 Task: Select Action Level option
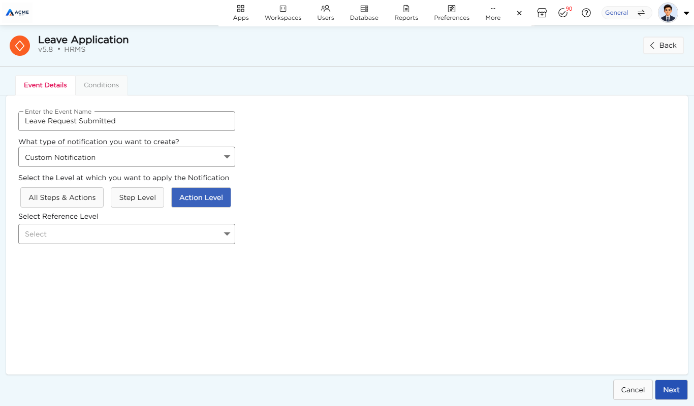point(201,197)
